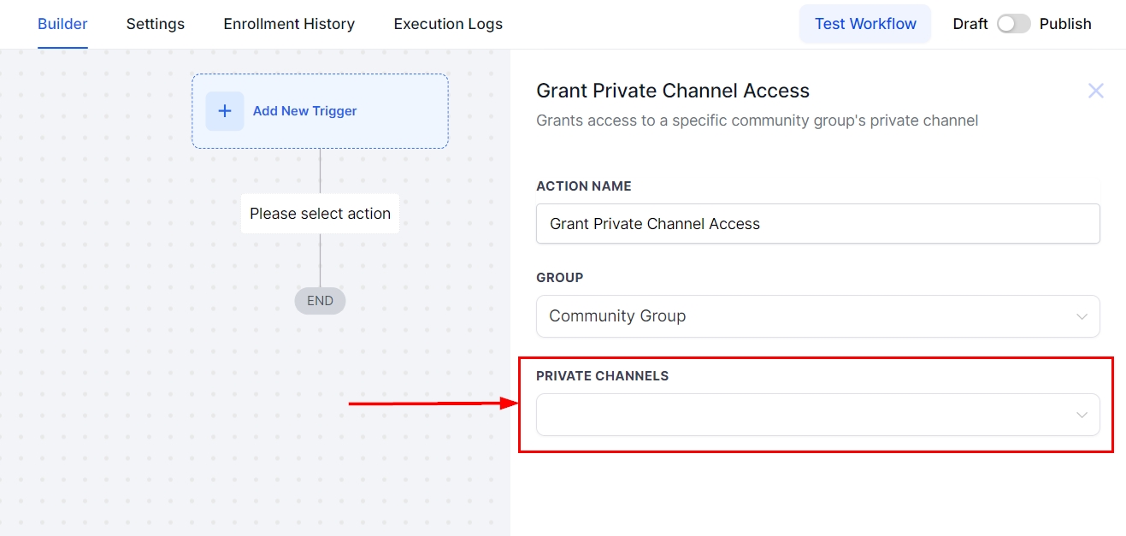Click the Draft label beside the switch

tap(970, 24)
